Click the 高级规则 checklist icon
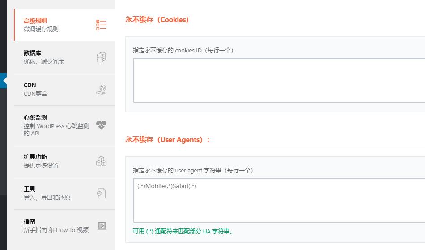Screen dimensions: 425x250 pyautogui.click(x=101, y=25)
